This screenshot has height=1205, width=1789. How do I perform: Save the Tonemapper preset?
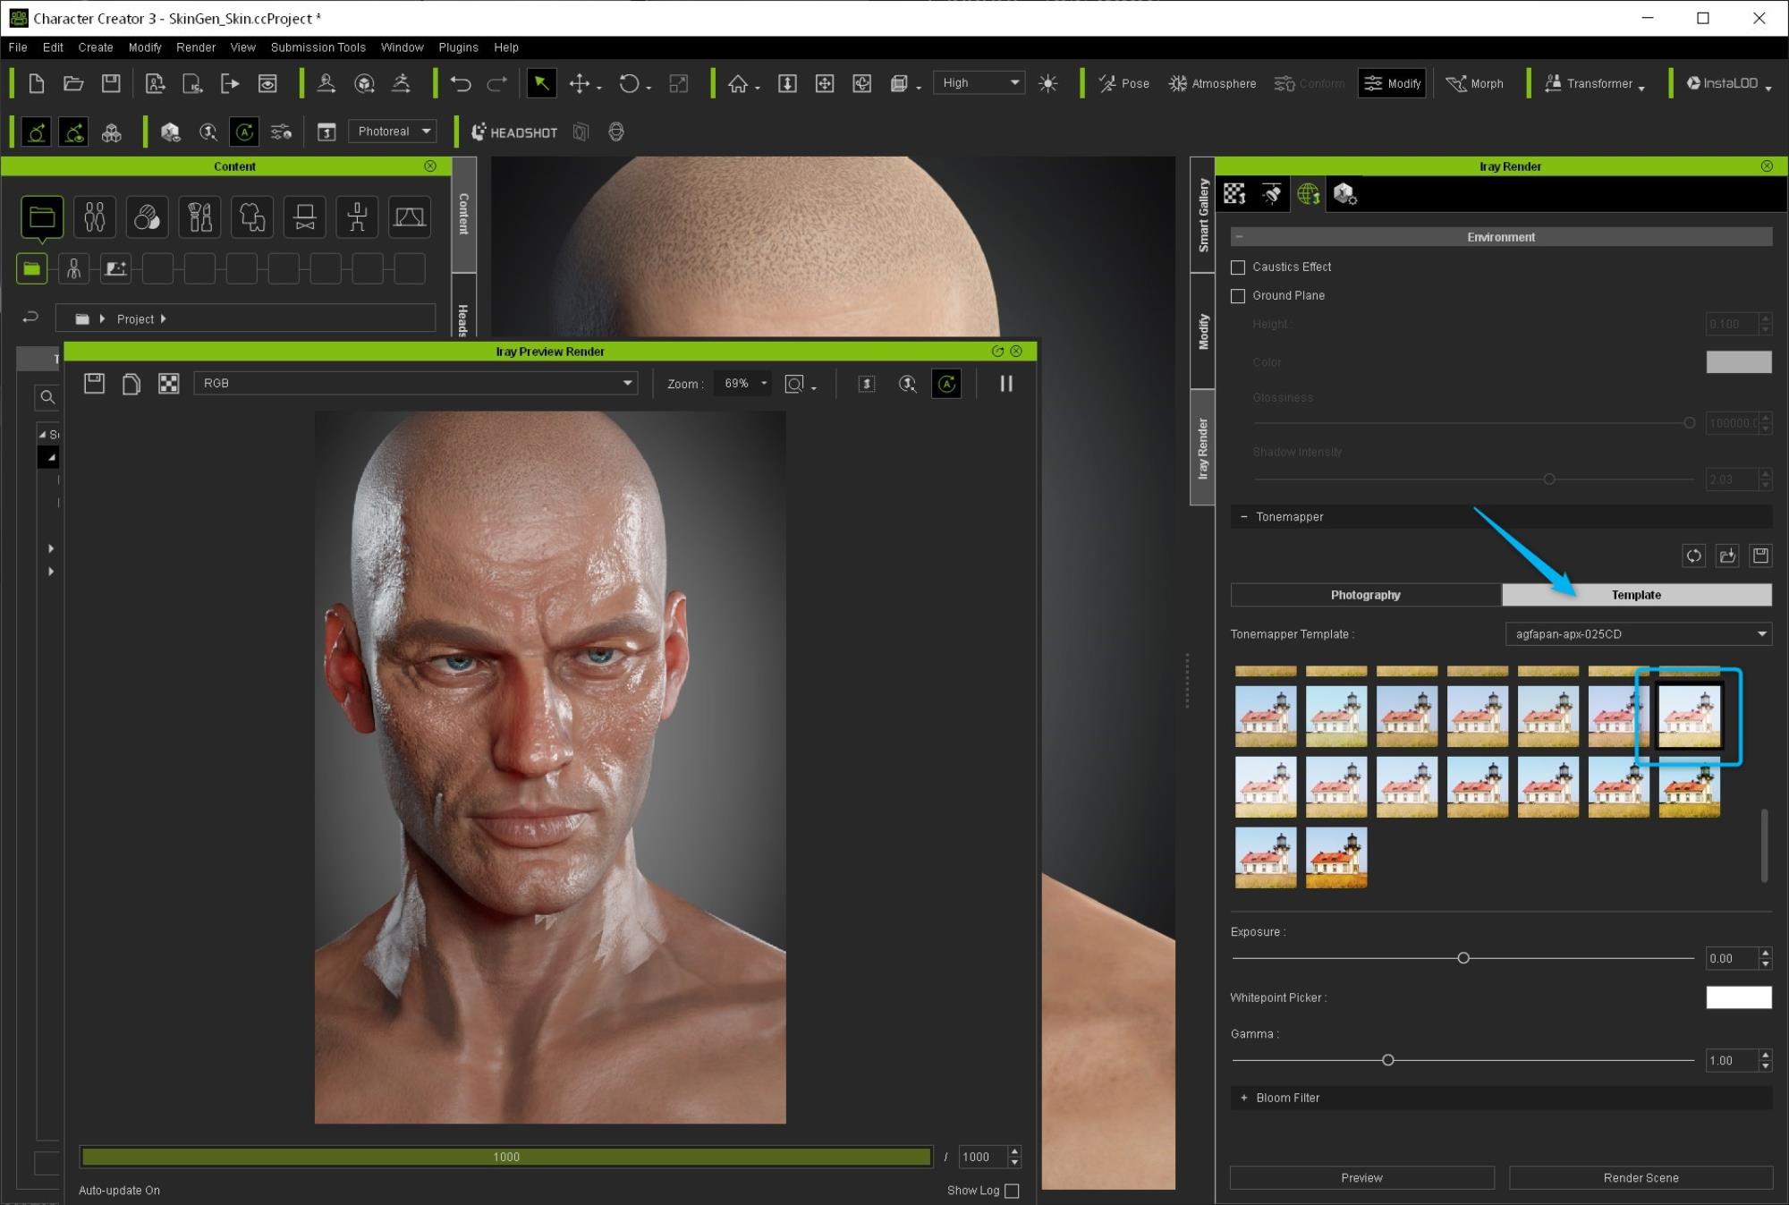tap(1760, 556)
